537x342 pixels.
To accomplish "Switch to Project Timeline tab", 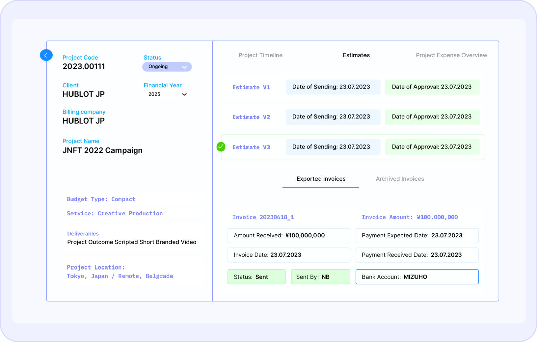I will point(260,55).
